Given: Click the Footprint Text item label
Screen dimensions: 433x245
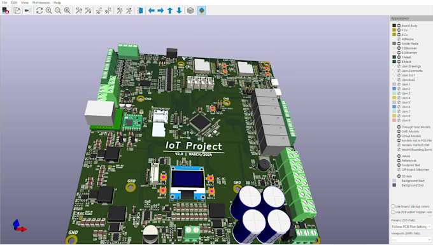Looking at the screenshot, I should pyautogui.click(x=411, y=165).
